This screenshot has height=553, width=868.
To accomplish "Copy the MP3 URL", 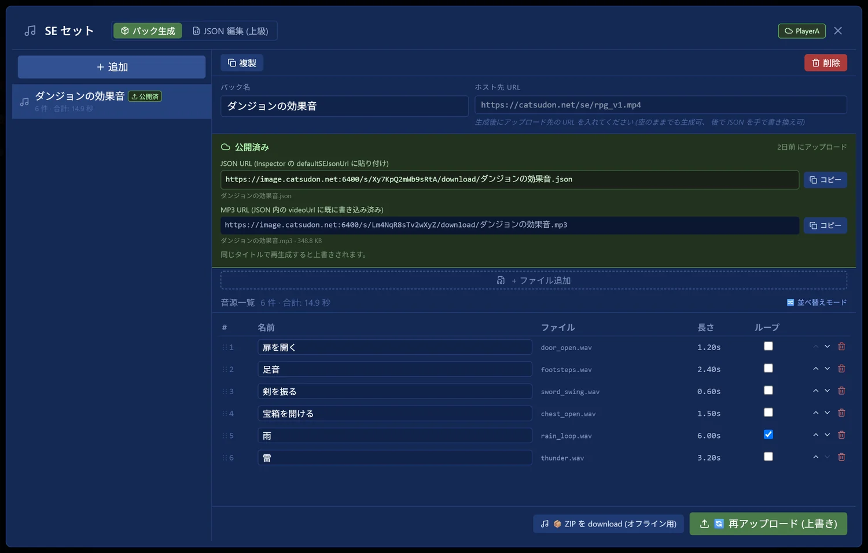I will 825,225.
